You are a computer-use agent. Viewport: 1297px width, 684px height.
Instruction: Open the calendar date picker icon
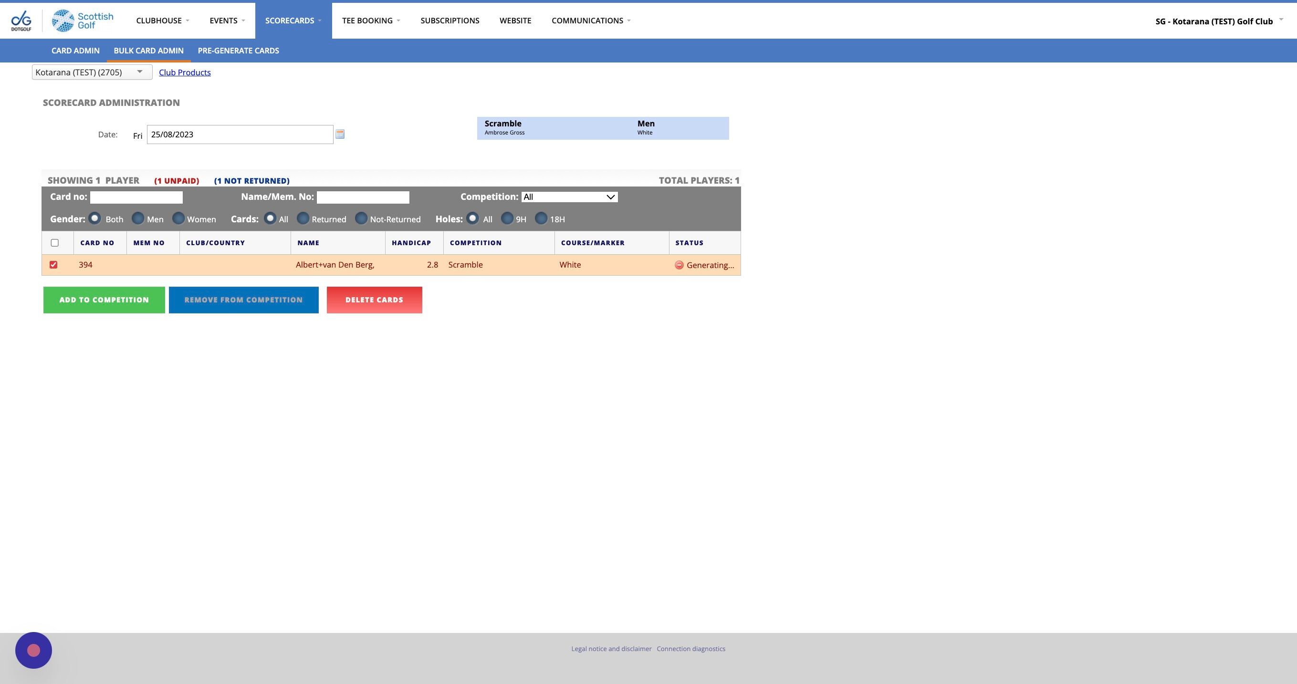coord(340,134)
